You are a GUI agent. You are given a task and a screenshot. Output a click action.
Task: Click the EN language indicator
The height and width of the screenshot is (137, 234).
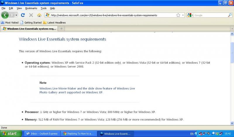192,134
